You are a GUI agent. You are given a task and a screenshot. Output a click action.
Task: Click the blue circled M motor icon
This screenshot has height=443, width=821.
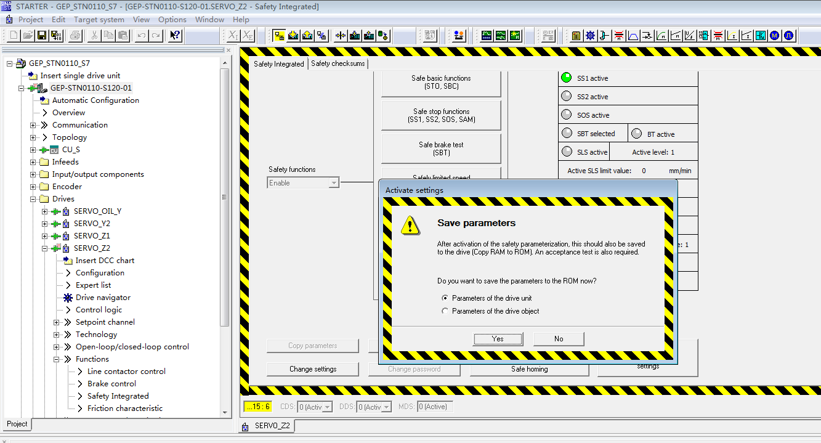775,35
